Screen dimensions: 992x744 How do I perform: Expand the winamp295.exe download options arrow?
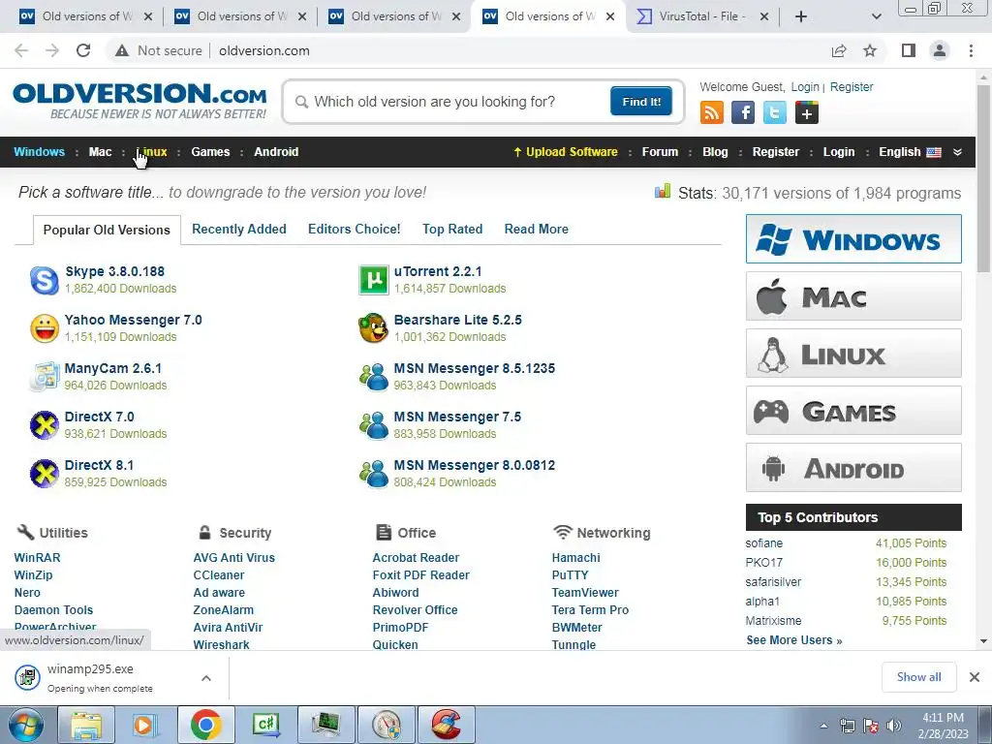(206, 678)
